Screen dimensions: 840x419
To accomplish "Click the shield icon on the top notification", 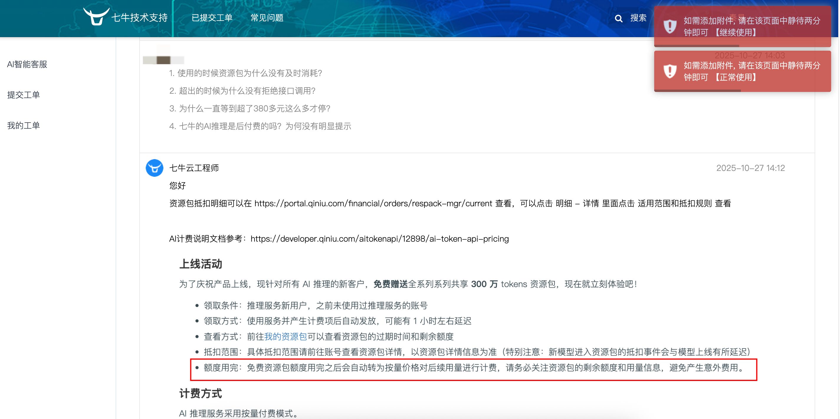I will (670, 26).
